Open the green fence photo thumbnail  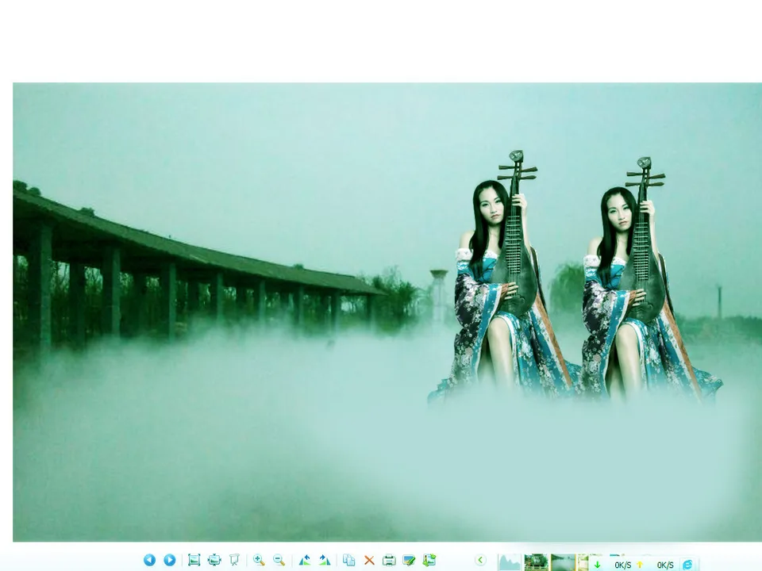pyautogui.click(x=537, y=562)
